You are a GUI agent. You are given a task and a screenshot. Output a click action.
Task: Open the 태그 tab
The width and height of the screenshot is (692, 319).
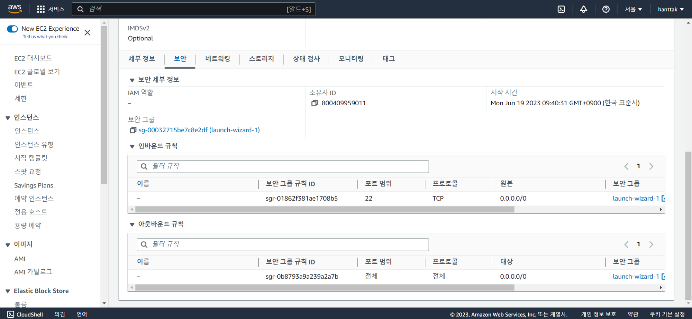click(389, 59)
